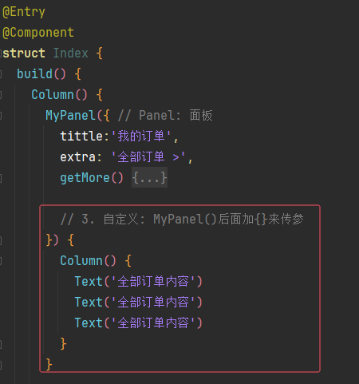Collapse the struct Index fold marker
359x384 pixels.
click(1, 53)
